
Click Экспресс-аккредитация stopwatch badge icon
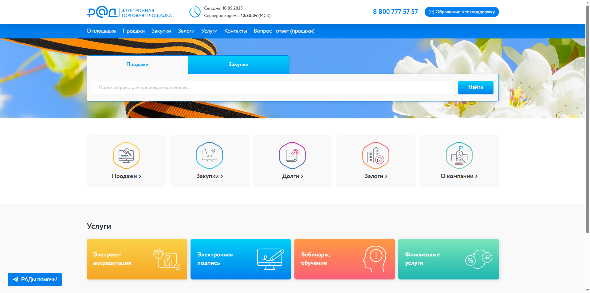coord(167,259)
